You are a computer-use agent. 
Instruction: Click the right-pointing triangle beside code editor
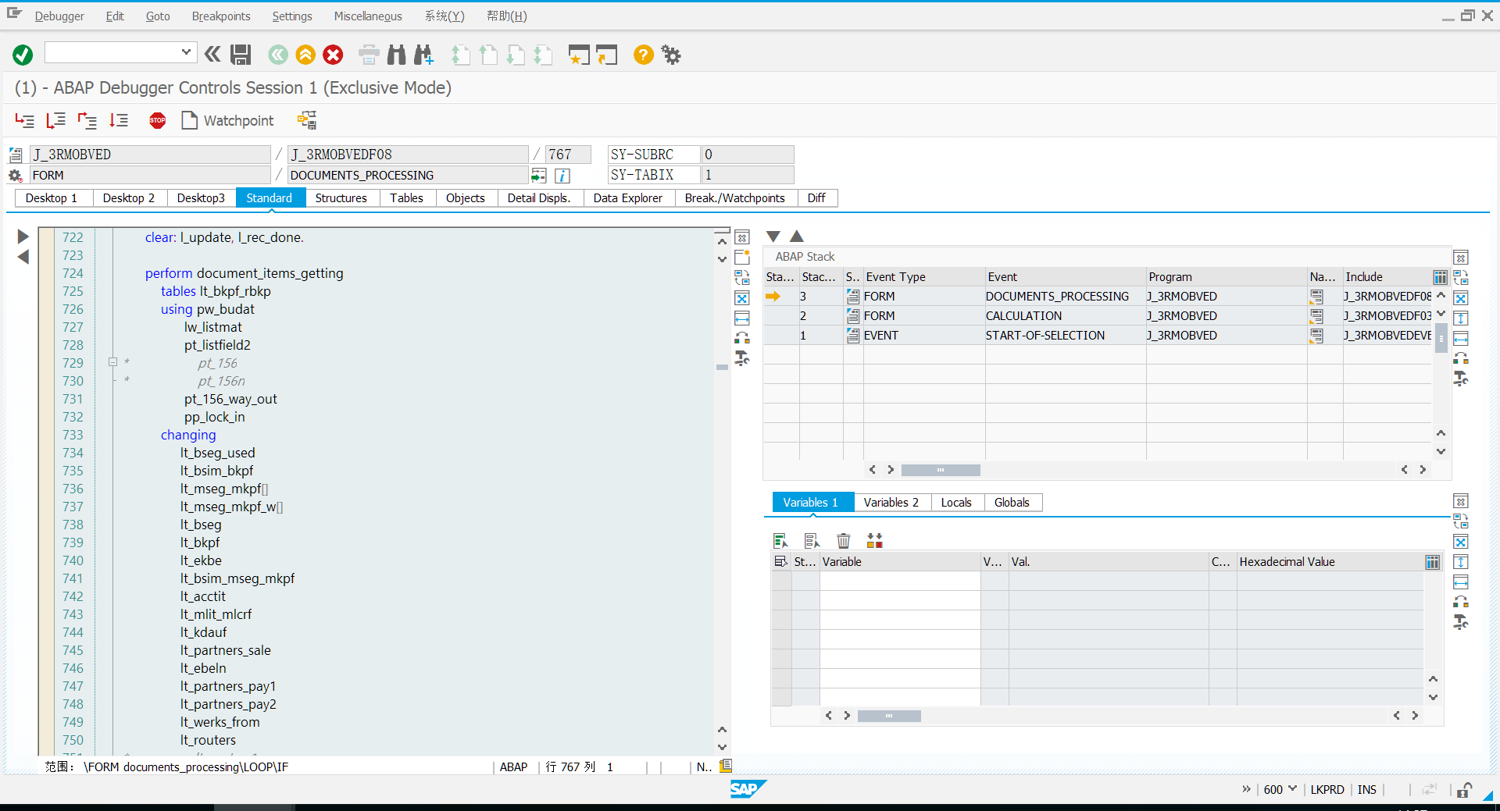tap(23, 237)
